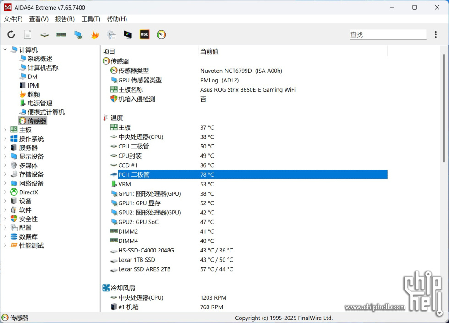Expand the 存储设备 tree node
The image size is (449, 323).
(5, 174)
